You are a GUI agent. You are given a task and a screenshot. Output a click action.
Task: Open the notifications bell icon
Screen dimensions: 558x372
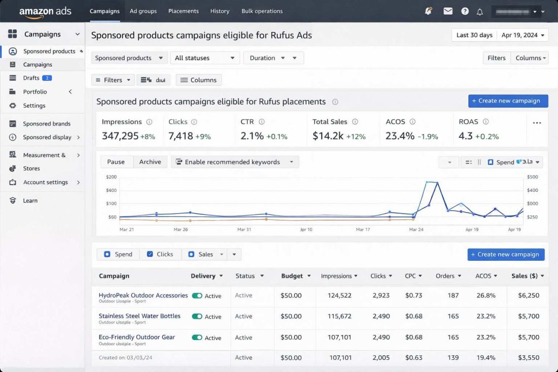[480, 12]
